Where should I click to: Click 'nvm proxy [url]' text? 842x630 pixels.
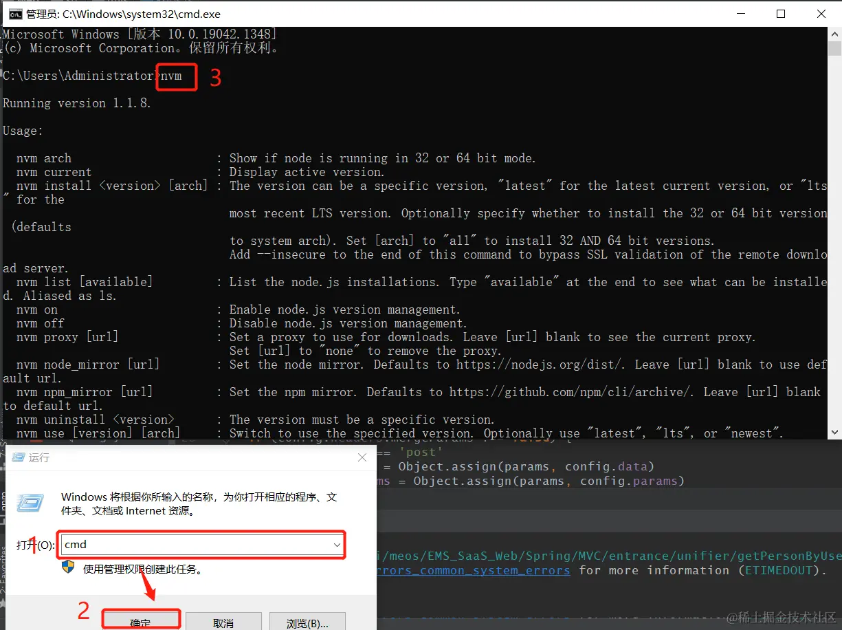click(67, 337)
